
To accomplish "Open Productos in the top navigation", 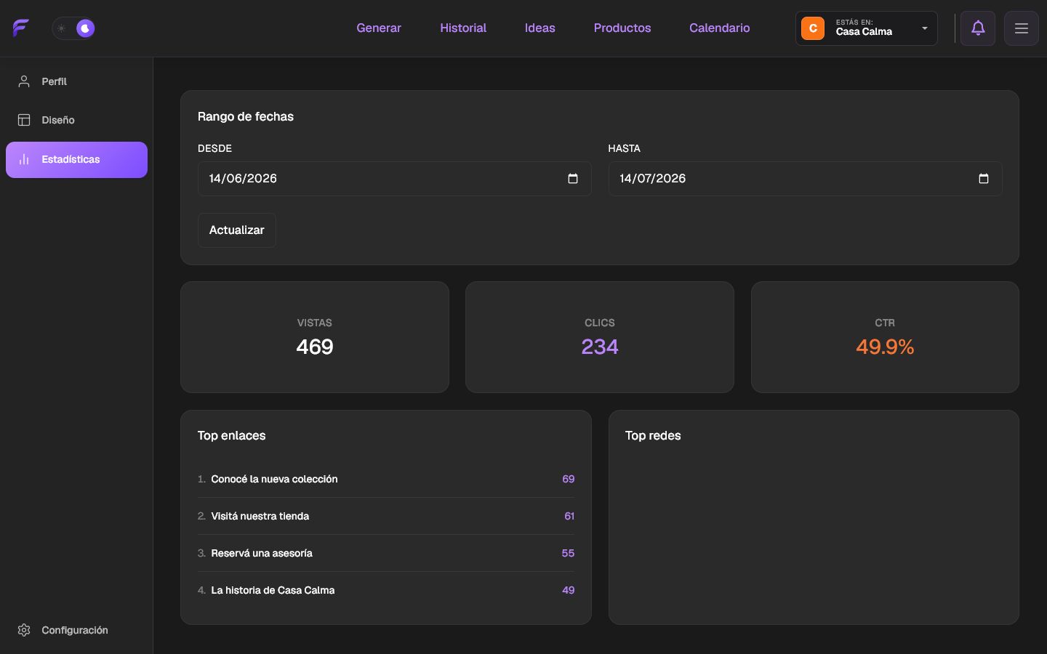I will coord(622,28).
